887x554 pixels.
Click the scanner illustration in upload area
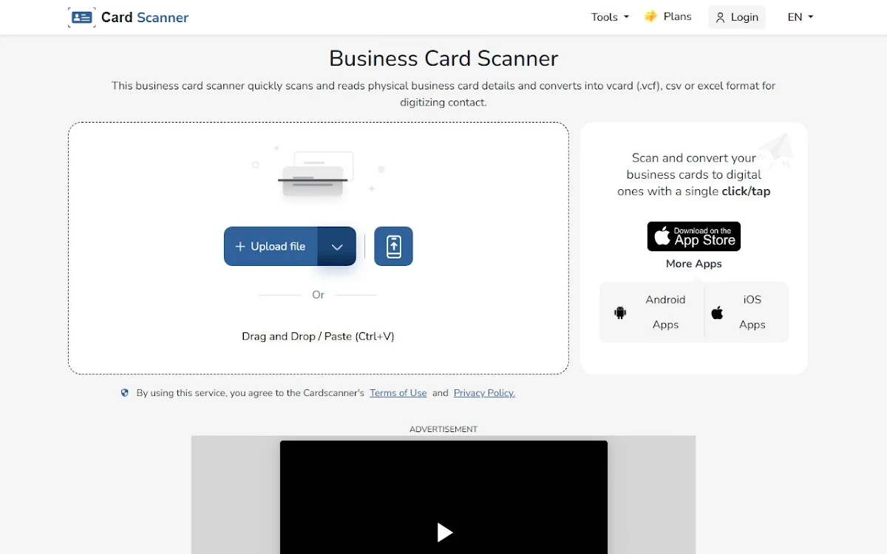pos(318,174)
